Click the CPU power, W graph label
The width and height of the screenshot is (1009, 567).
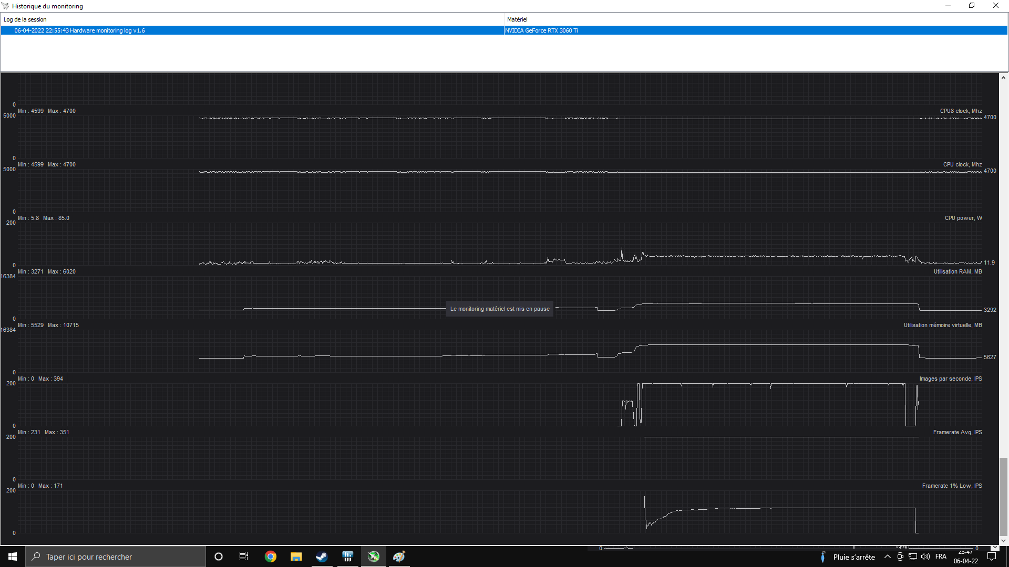pyautogui.click(x=963, y=218)
